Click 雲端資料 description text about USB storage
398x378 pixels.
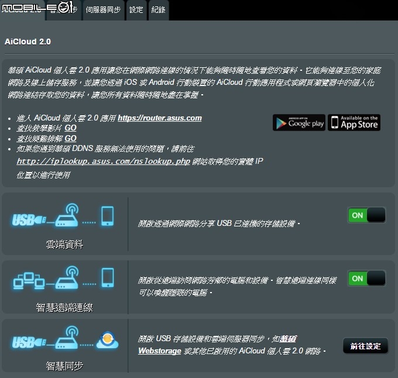point(219,224)
